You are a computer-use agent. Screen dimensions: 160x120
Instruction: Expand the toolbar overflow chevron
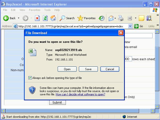click(158, 15)
